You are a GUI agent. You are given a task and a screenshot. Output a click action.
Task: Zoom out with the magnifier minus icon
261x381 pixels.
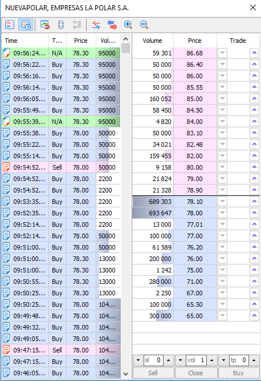click(x=144, y=25)
